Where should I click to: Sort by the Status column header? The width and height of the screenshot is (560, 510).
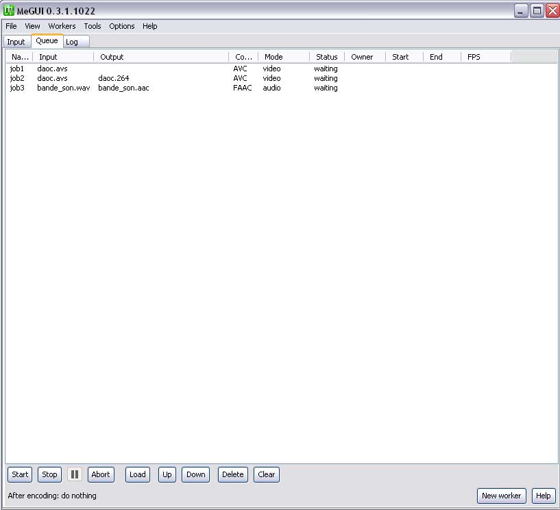point(327,57)
